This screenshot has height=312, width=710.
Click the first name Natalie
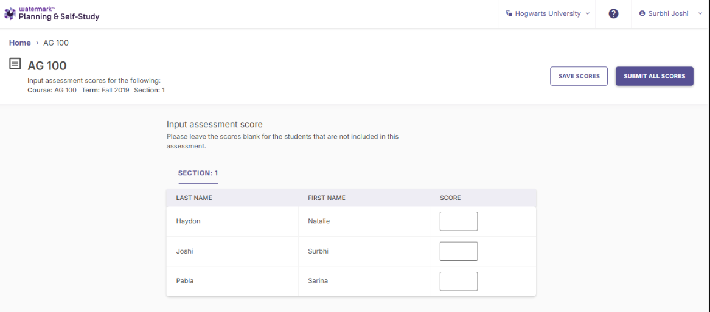pos(319,221)
